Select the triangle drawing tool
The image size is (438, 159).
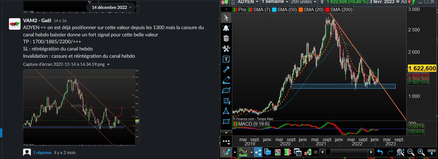[x=226, y=111]
